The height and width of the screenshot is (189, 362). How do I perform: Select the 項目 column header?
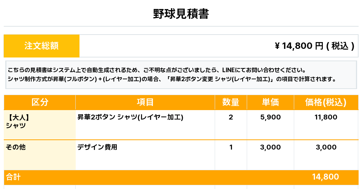point(145,102)
